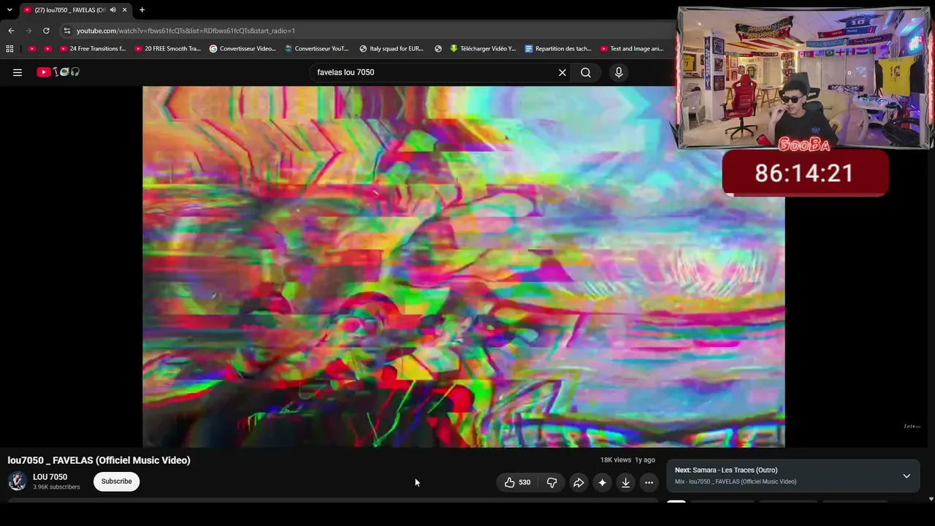
Task: View site information icon in address bar
Action: click(x=66, y=31)
